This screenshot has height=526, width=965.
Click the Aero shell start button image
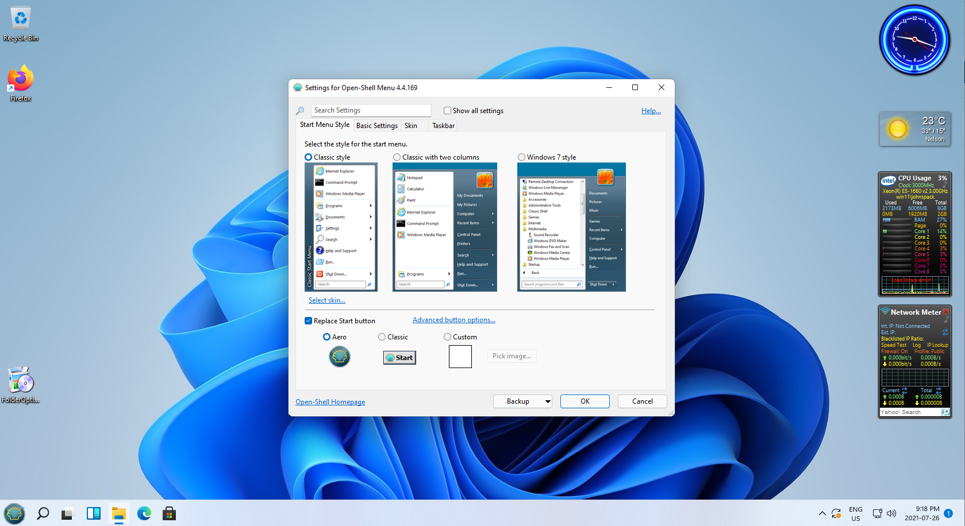(x=340, y=357)
